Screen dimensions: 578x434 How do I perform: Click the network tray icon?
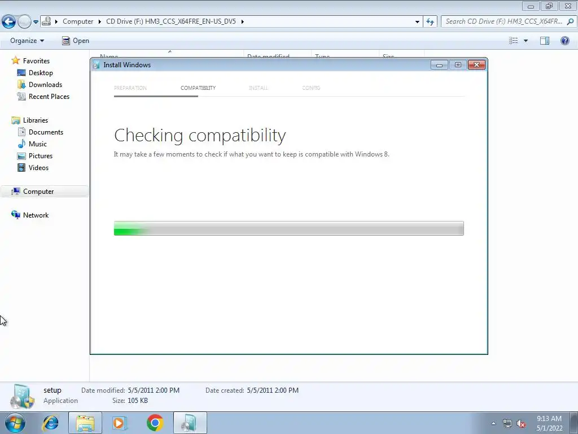[x=507, y=423]
